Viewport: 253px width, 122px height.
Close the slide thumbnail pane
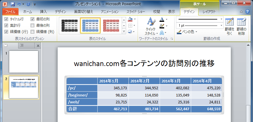coord(38,46)
